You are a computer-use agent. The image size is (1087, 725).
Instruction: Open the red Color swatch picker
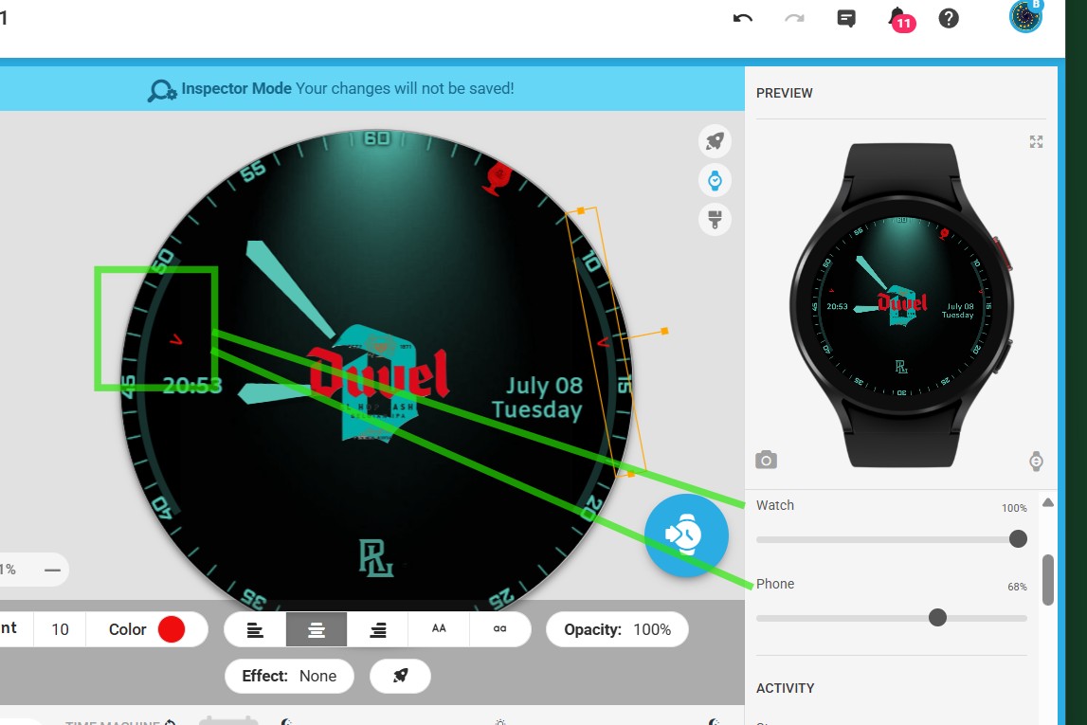click(172, 629)
